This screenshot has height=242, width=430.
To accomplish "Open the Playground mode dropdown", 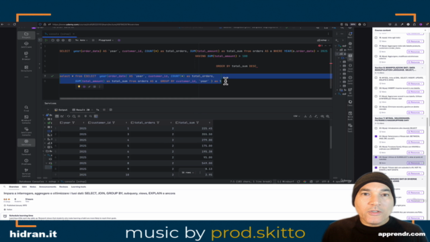I will coord(106,40).
